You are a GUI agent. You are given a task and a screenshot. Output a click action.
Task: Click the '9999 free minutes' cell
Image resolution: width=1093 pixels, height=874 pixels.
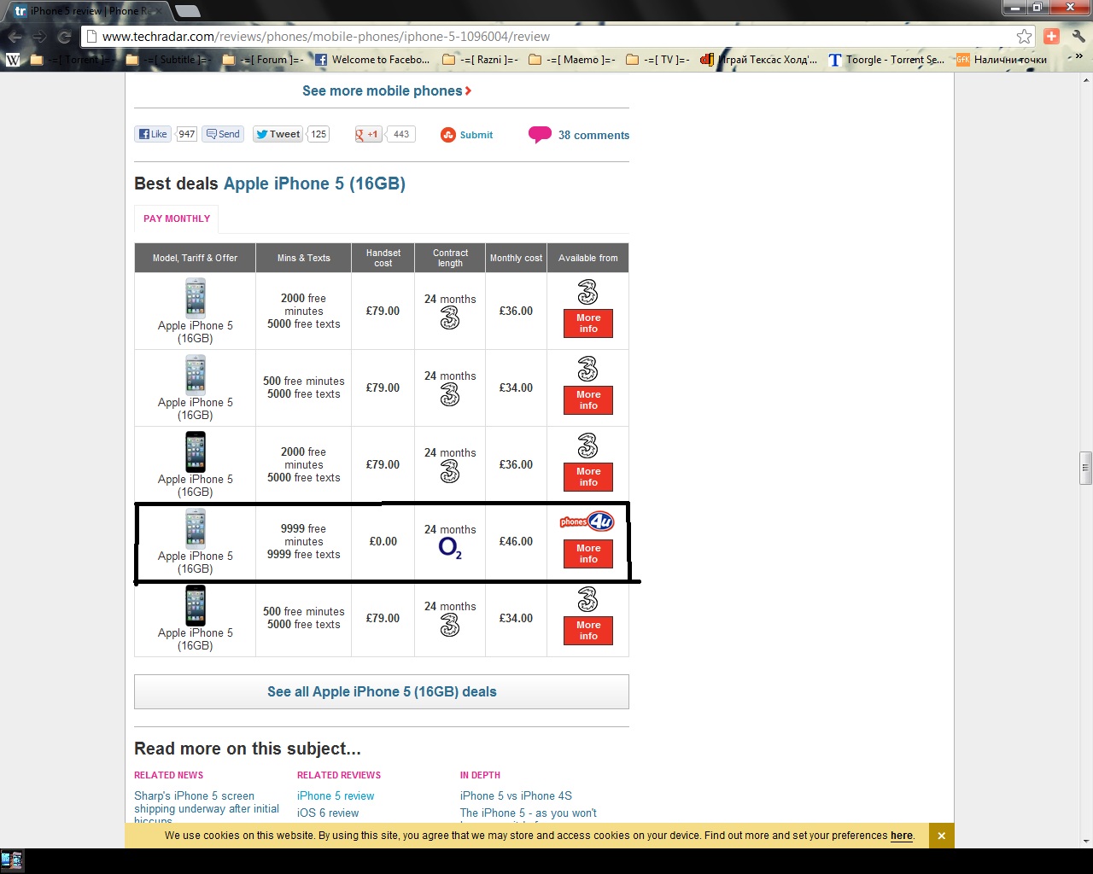pyautogui.click(x=304, y=542)
